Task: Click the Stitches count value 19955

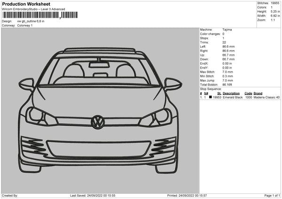Action: 275,3
